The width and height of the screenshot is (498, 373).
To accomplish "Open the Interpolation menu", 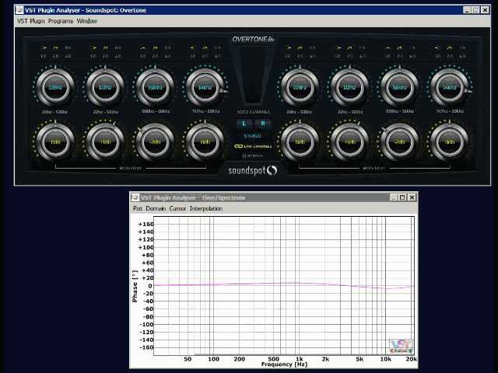I will point(206,208).
